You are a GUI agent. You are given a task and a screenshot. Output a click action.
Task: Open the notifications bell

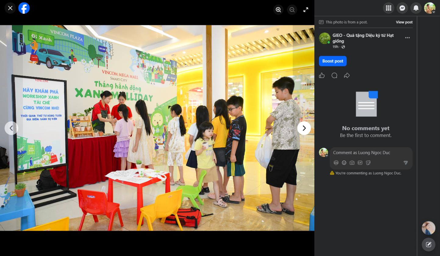[416, 8]
